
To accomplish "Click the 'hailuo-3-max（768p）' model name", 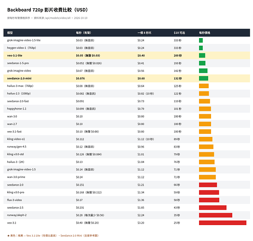I will [20, 86].
